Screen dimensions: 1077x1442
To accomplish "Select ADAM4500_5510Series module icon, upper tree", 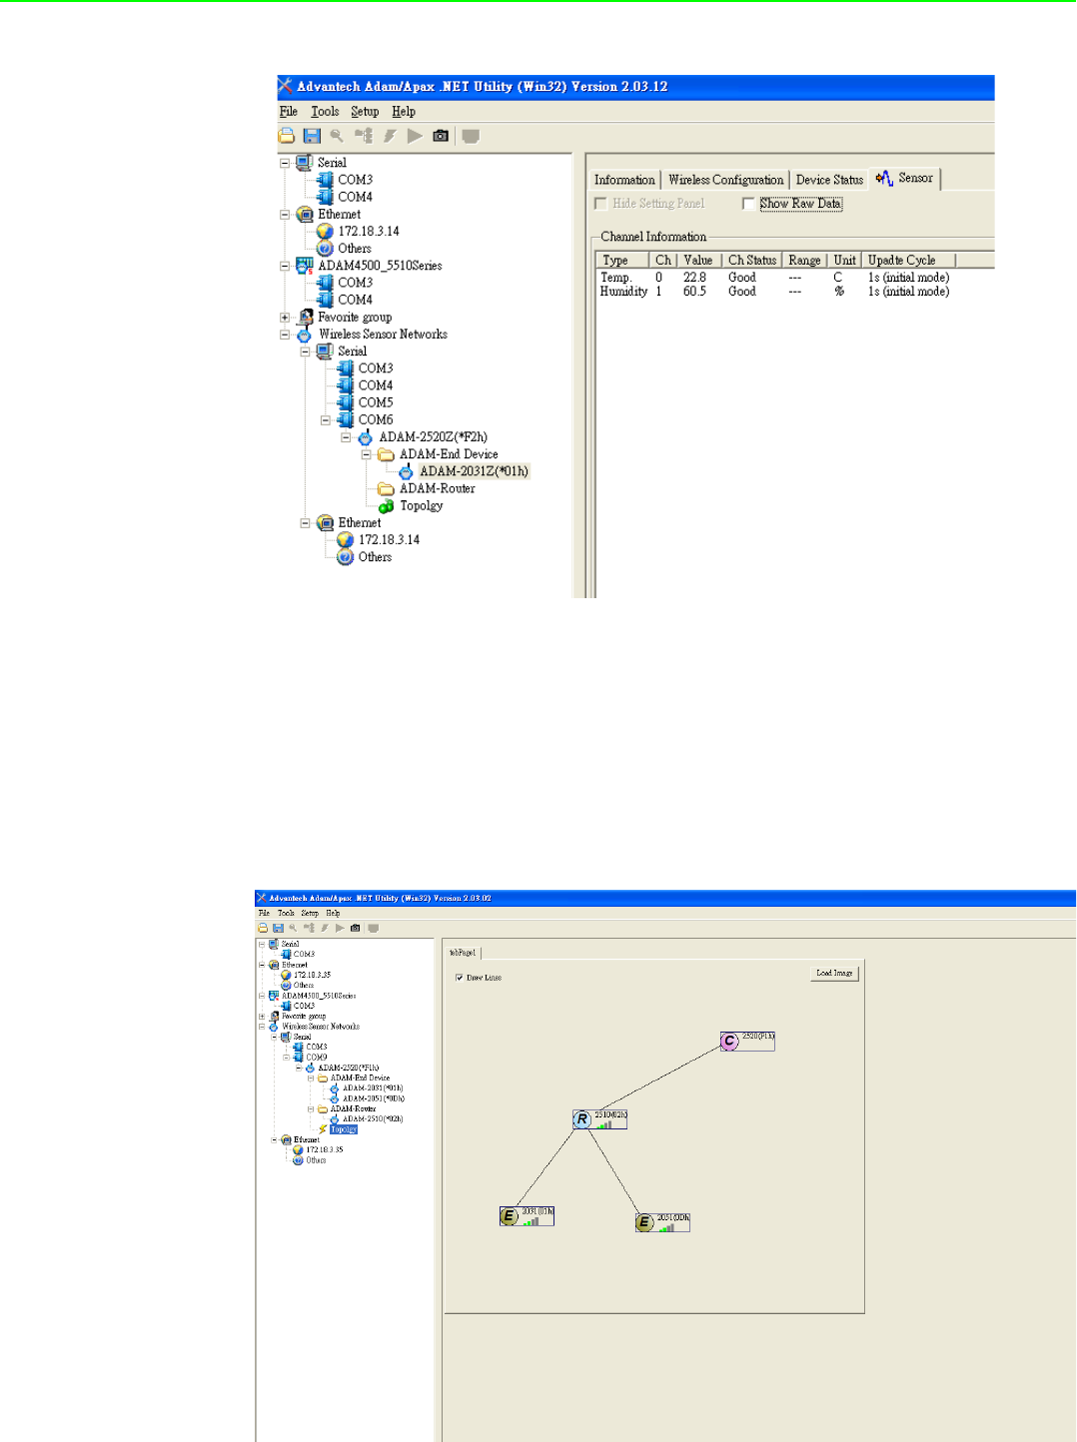I will (305, 266).
